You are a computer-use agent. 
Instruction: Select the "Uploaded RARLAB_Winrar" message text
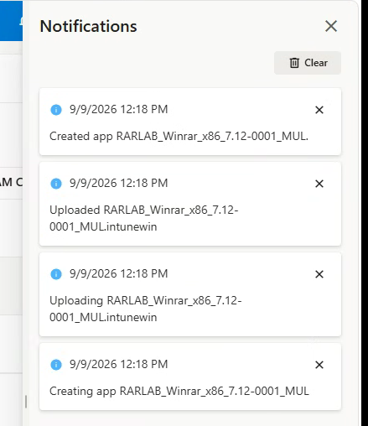coord(144,218)
